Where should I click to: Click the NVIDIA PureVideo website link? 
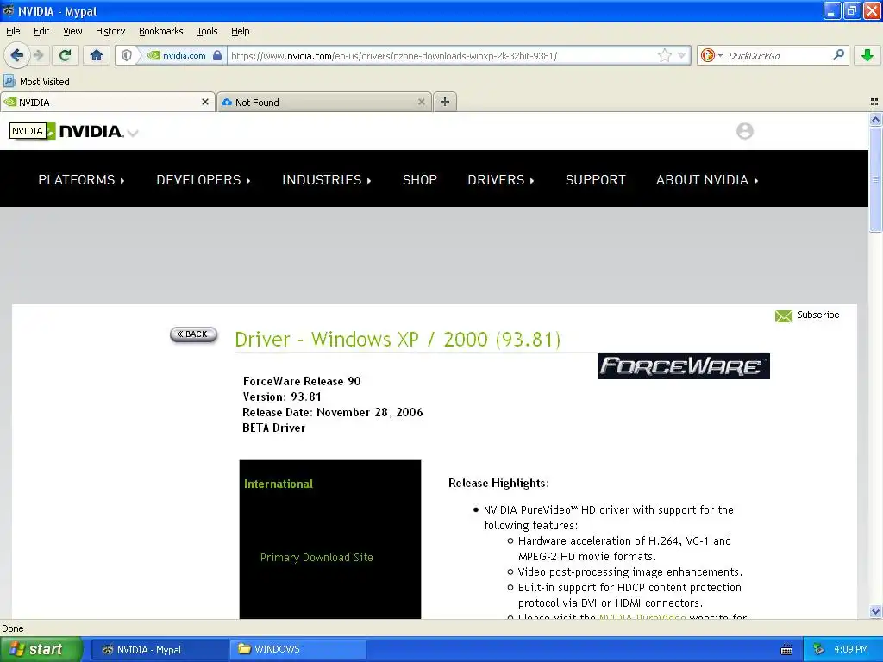[642, 615]
